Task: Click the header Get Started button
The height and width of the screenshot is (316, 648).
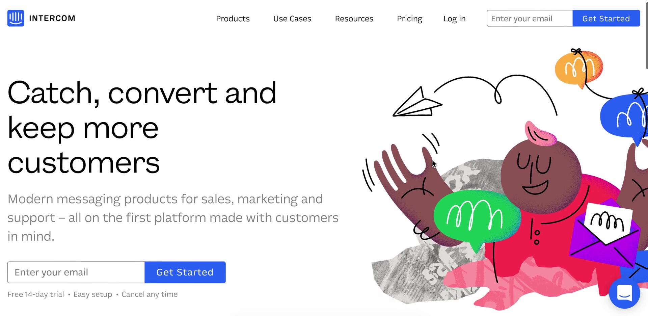Action: pyautogui.click(x=606, y=18)
